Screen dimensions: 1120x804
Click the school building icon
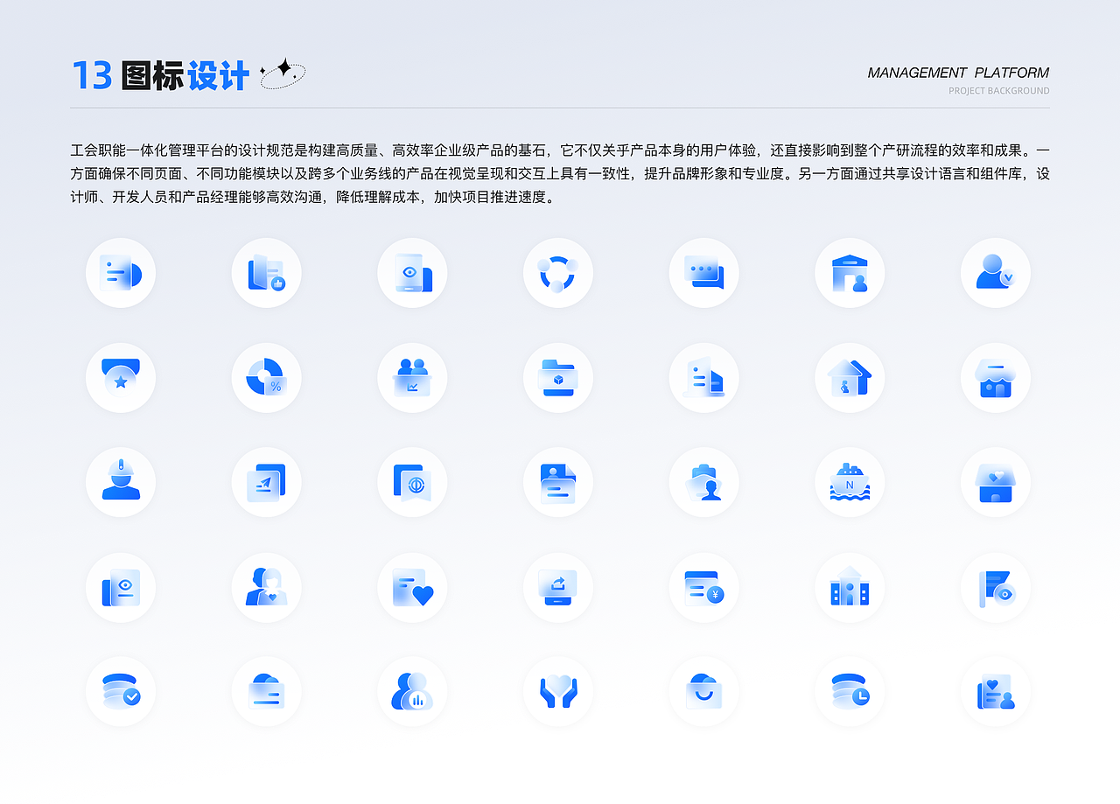(850, 587)
